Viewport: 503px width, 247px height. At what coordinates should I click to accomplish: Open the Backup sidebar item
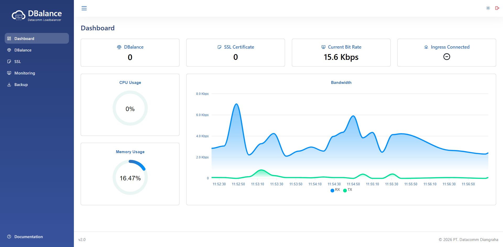21,84
